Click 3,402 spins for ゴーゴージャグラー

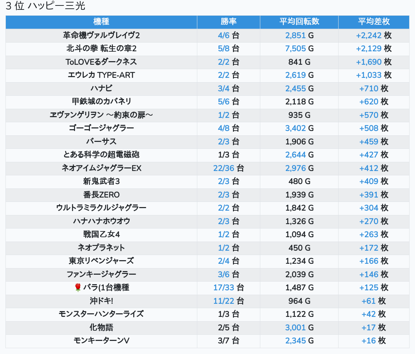coord(295,128)
